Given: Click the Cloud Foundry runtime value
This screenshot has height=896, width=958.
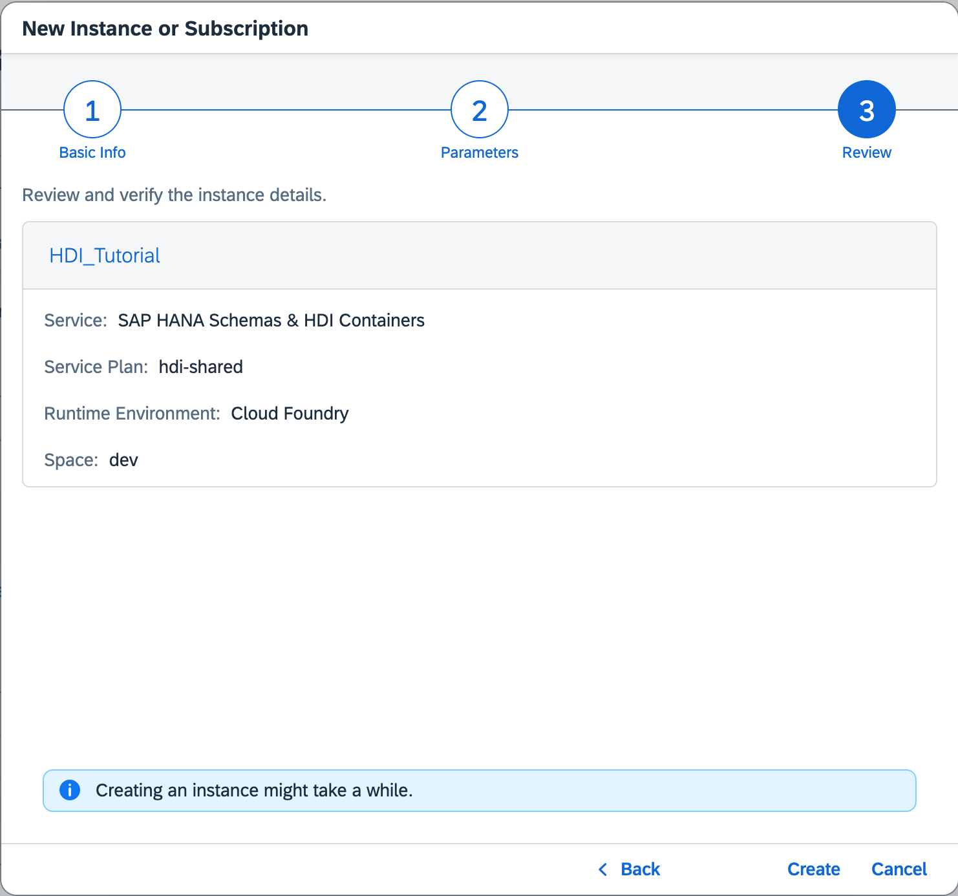Looking at the screenshot, I should [x=290, y=414].
